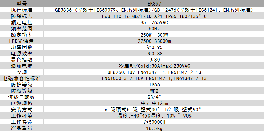The height and width of the screenshot is (131, 264).
Task: Select the ≥0.88 power efficiency value
Action: tap(154, 54)
